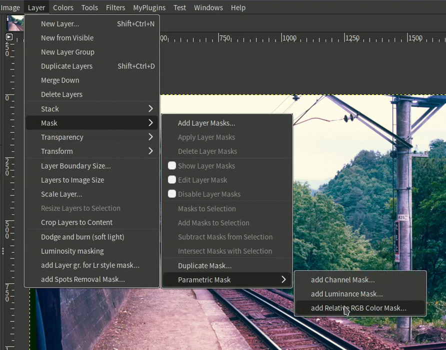This screenshot has width=446, height=350.
Task: Click the ruler corner image menu button
Action: tap(9, 37)
